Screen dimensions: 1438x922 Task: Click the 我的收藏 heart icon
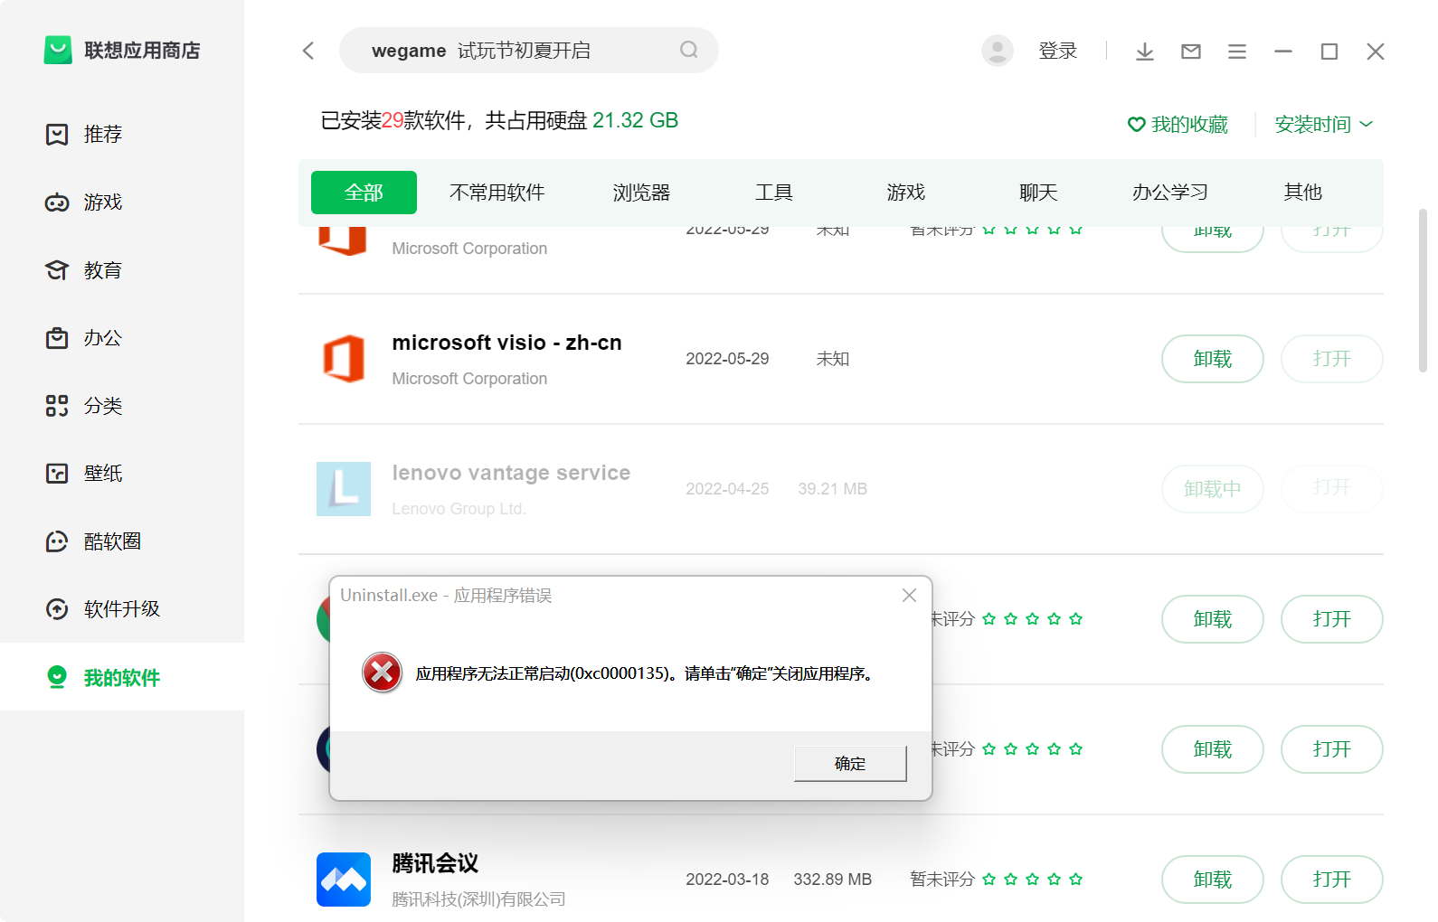point(1137,125)
